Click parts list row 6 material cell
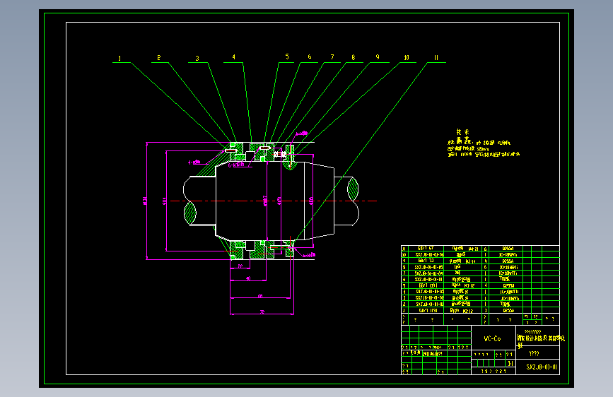This screenshot has height=397, width=613. click(505, 280)
